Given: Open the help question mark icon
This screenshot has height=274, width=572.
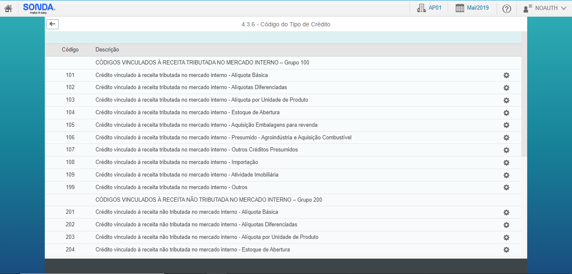Looking at the screenshot, I should pyautogui.click(x=507, y=8).
